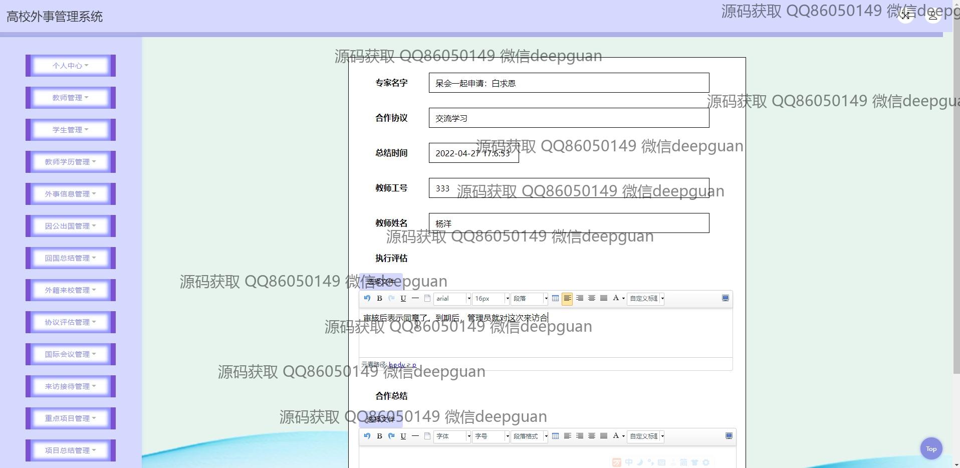Open the 字号 size dropdown
This screenshot has height=468, width=960.
tap(491, 436)
